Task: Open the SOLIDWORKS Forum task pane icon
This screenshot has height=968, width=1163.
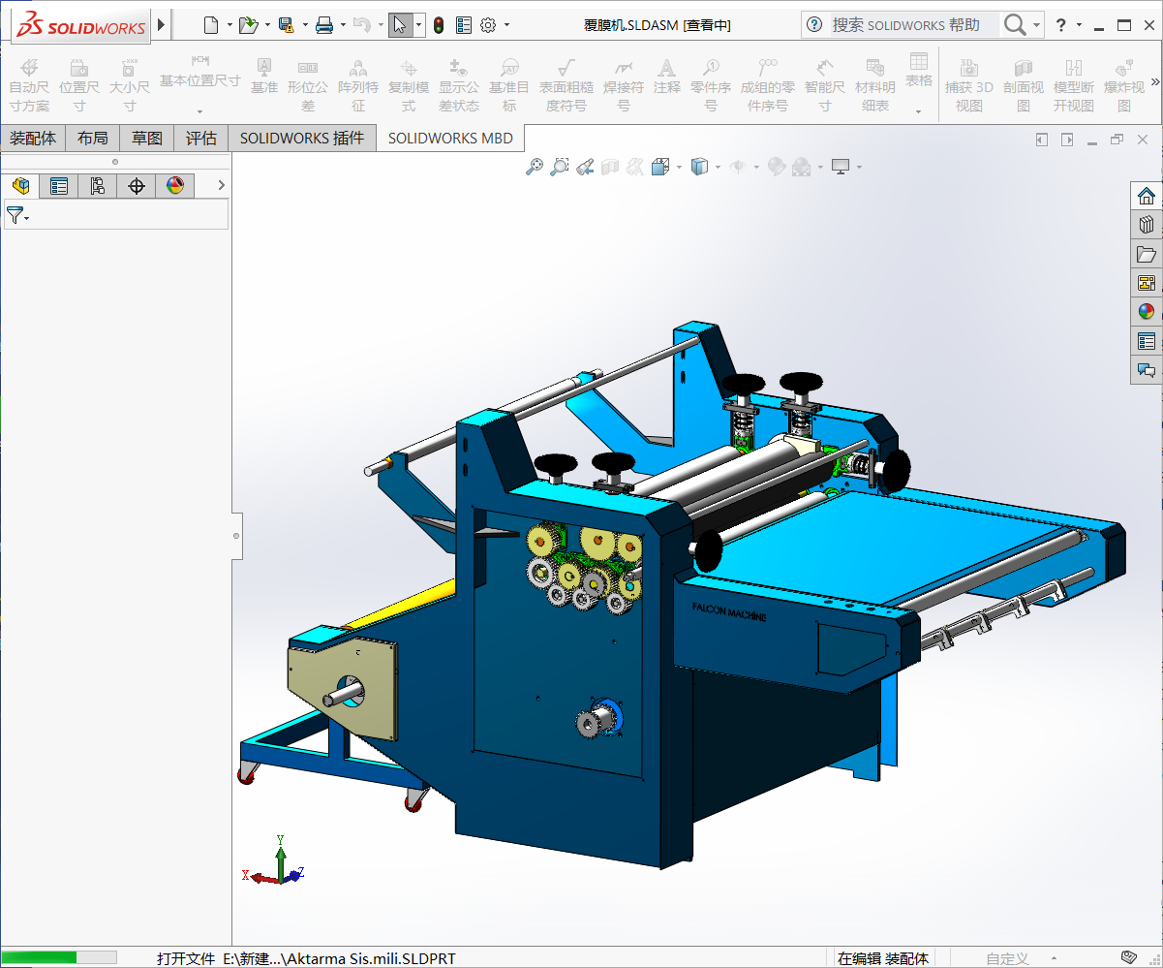Action: pyautogui.click(x=1147, y=370)
